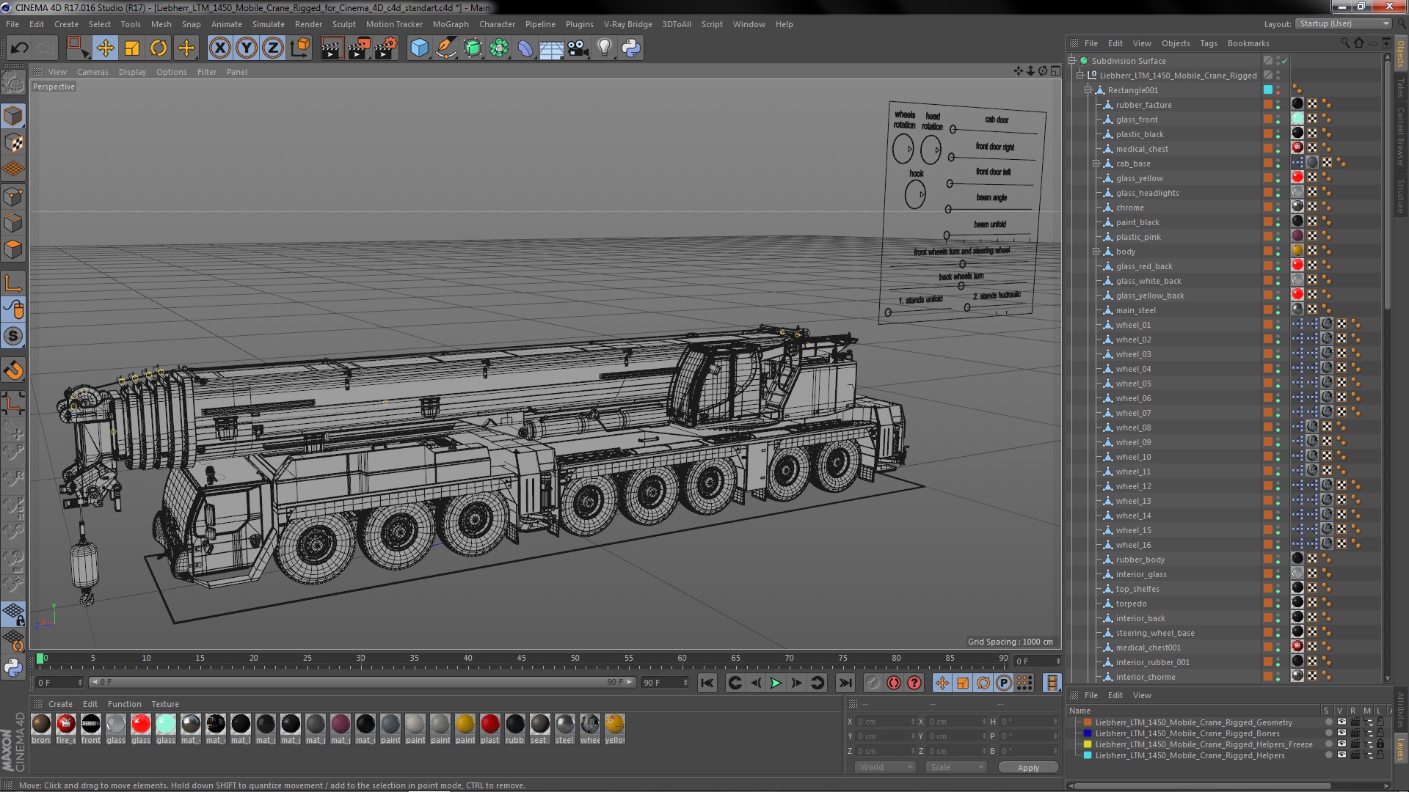Collapse the Subdivision Surface tree node
This screenshot has height=792, width=1409.
pyautogui.click(x=1072, y=61)
